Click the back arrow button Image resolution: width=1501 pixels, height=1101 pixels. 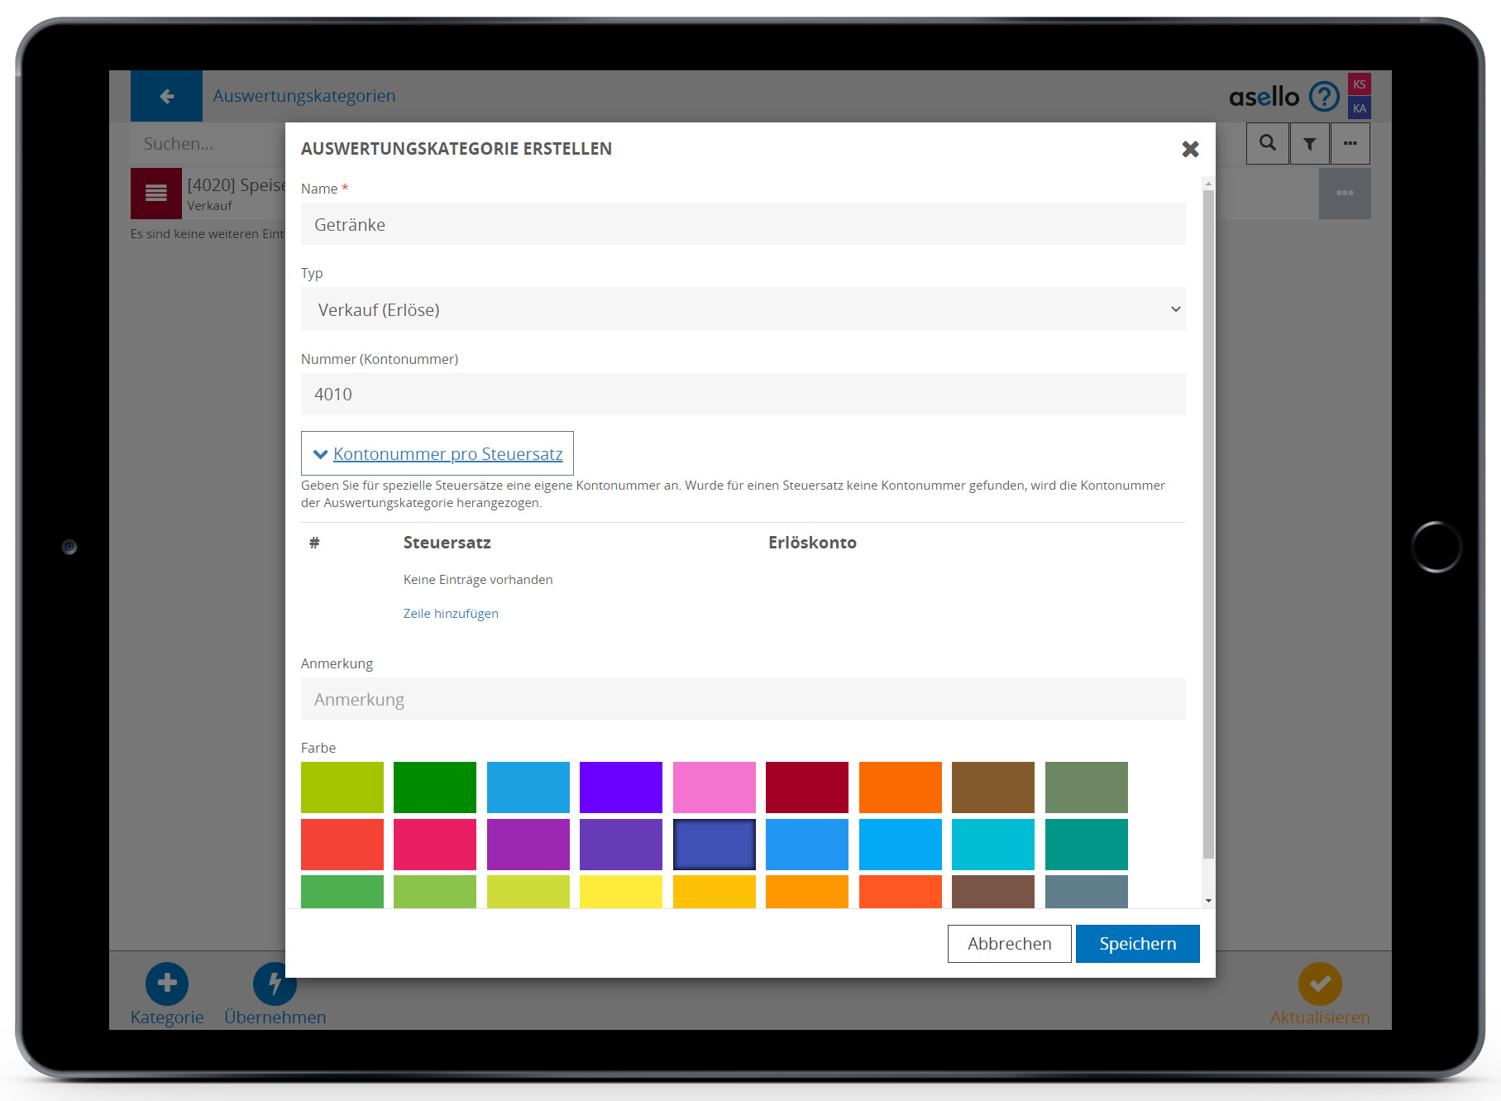pos(166,96)
